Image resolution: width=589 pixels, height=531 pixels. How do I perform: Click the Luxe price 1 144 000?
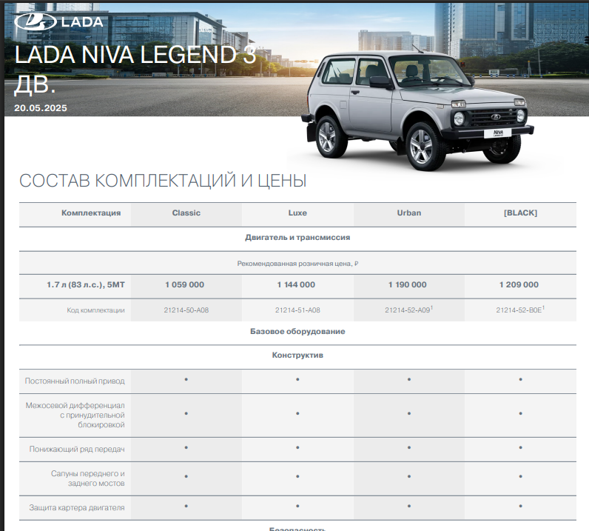point(297,285)
